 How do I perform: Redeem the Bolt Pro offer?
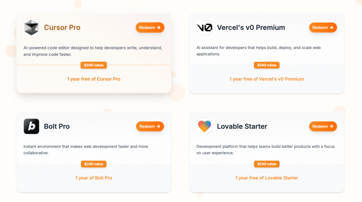[150, 126]
